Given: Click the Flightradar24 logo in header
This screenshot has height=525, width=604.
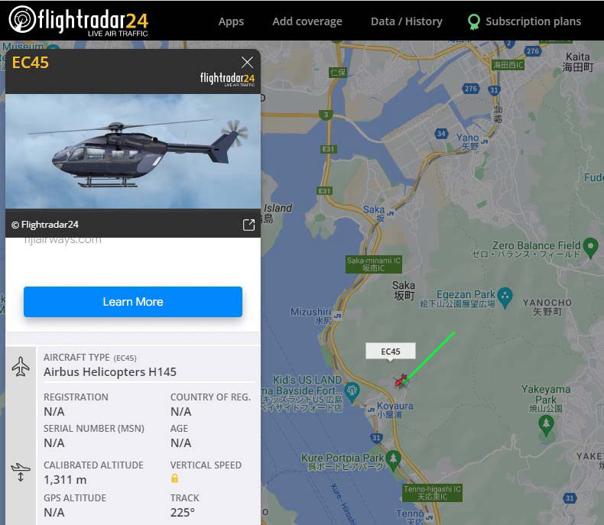Looking at the screenshot, I should coord(79,21).
